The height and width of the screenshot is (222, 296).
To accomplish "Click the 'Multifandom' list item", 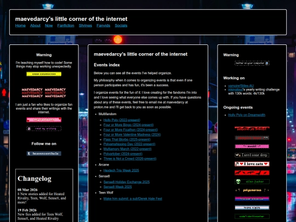I will coord(107,114).
